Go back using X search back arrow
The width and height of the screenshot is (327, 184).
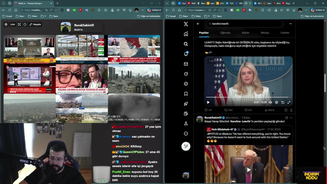(x=198, y=24)
